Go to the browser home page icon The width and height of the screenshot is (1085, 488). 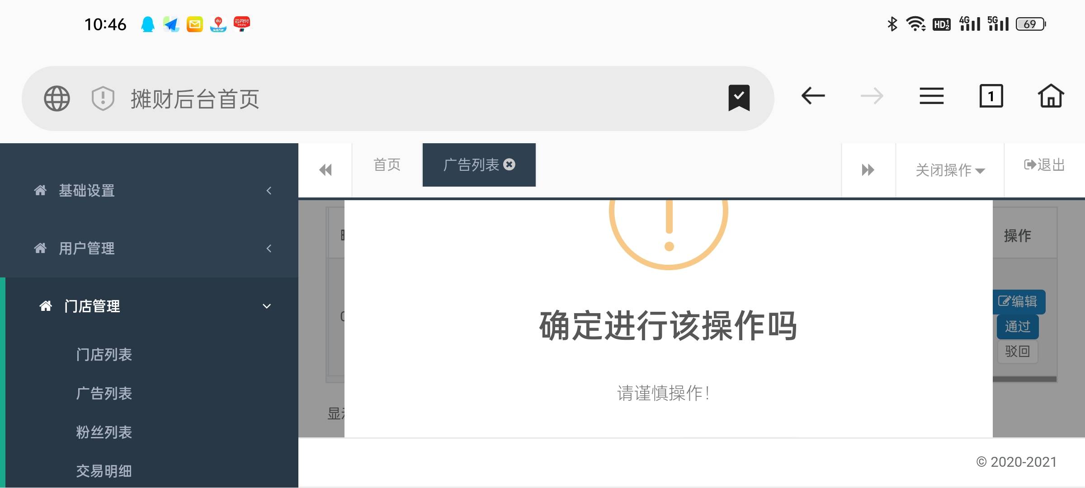tap(1051, 96)
